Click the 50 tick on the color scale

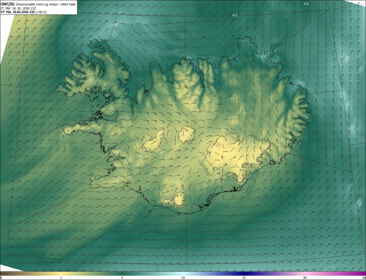point(364,278)
